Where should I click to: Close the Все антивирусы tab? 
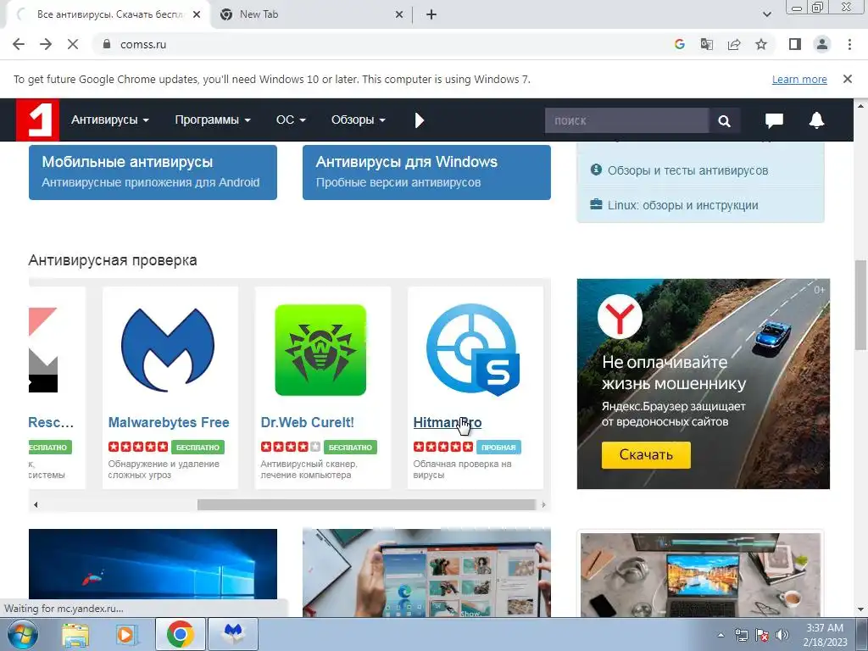pos(197,15)
